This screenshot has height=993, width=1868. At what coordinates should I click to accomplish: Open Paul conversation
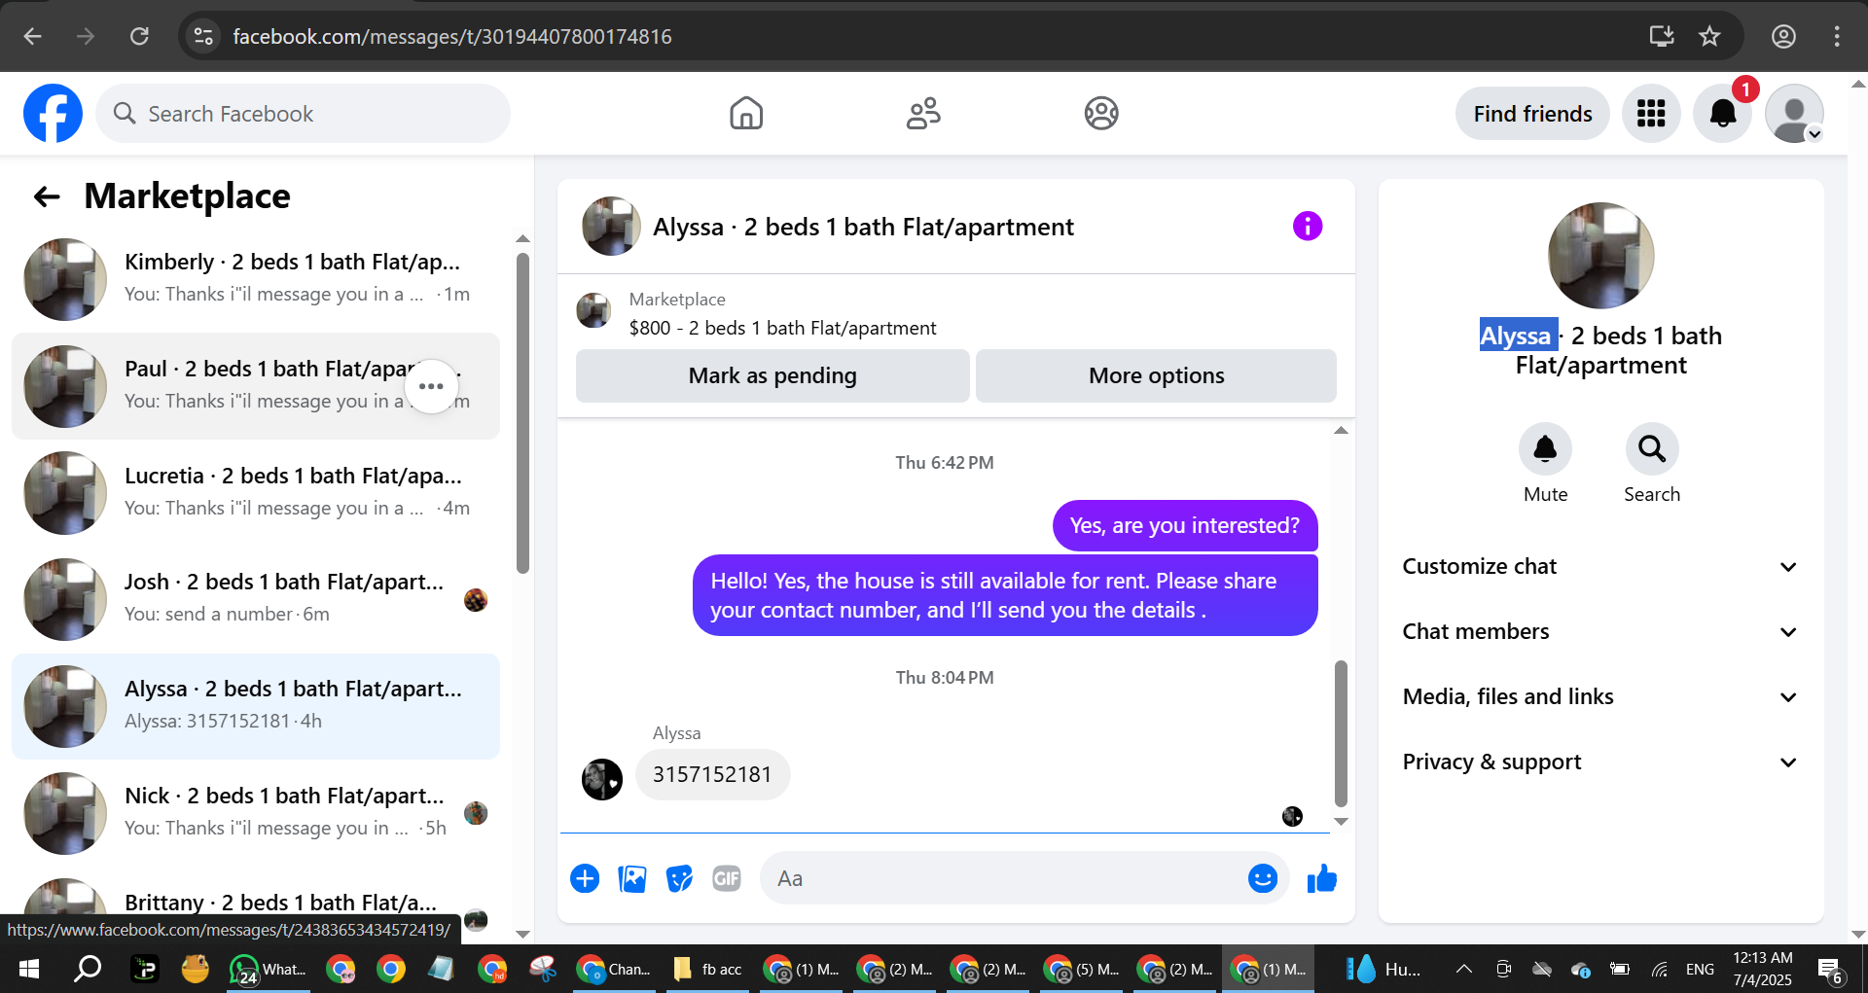(x=256, y=386)
